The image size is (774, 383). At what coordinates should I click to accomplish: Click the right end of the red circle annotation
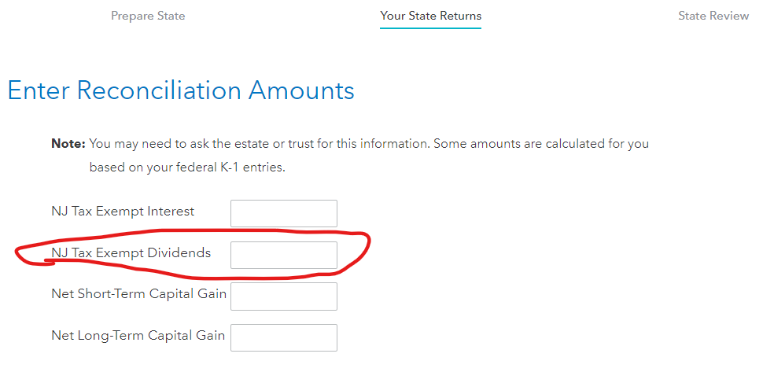click(x=367, y=245)
